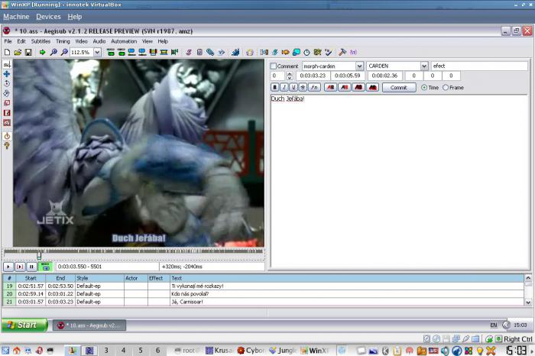The height and width of the screenshot is (356, 535).
Task: Click the second magnifier zoom icon
Action: click(64, 52)
